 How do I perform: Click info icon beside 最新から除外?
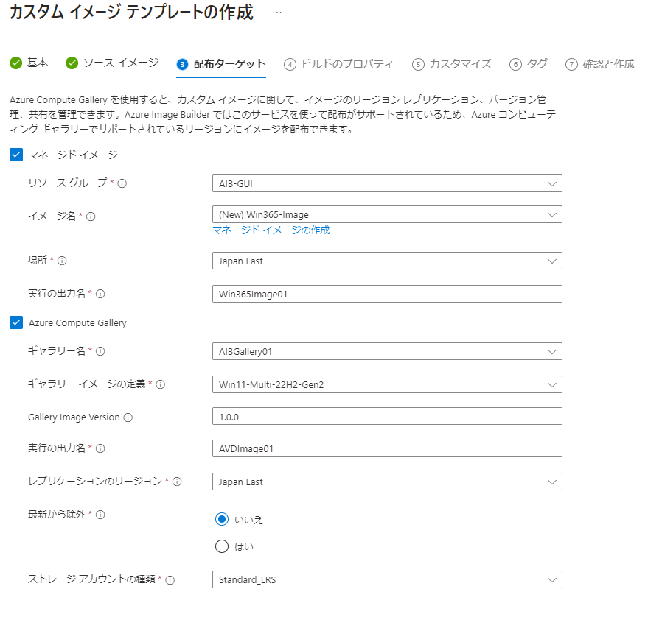100,515
